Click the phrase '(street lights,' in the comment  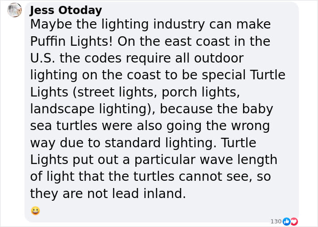115,92
